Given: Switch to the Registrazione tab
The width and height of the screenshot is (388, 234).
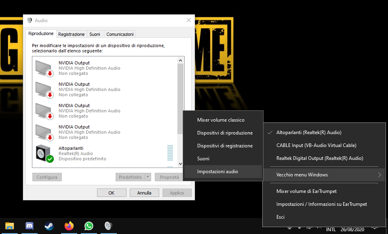Looking at the screenshot, I should click(72, 34).
